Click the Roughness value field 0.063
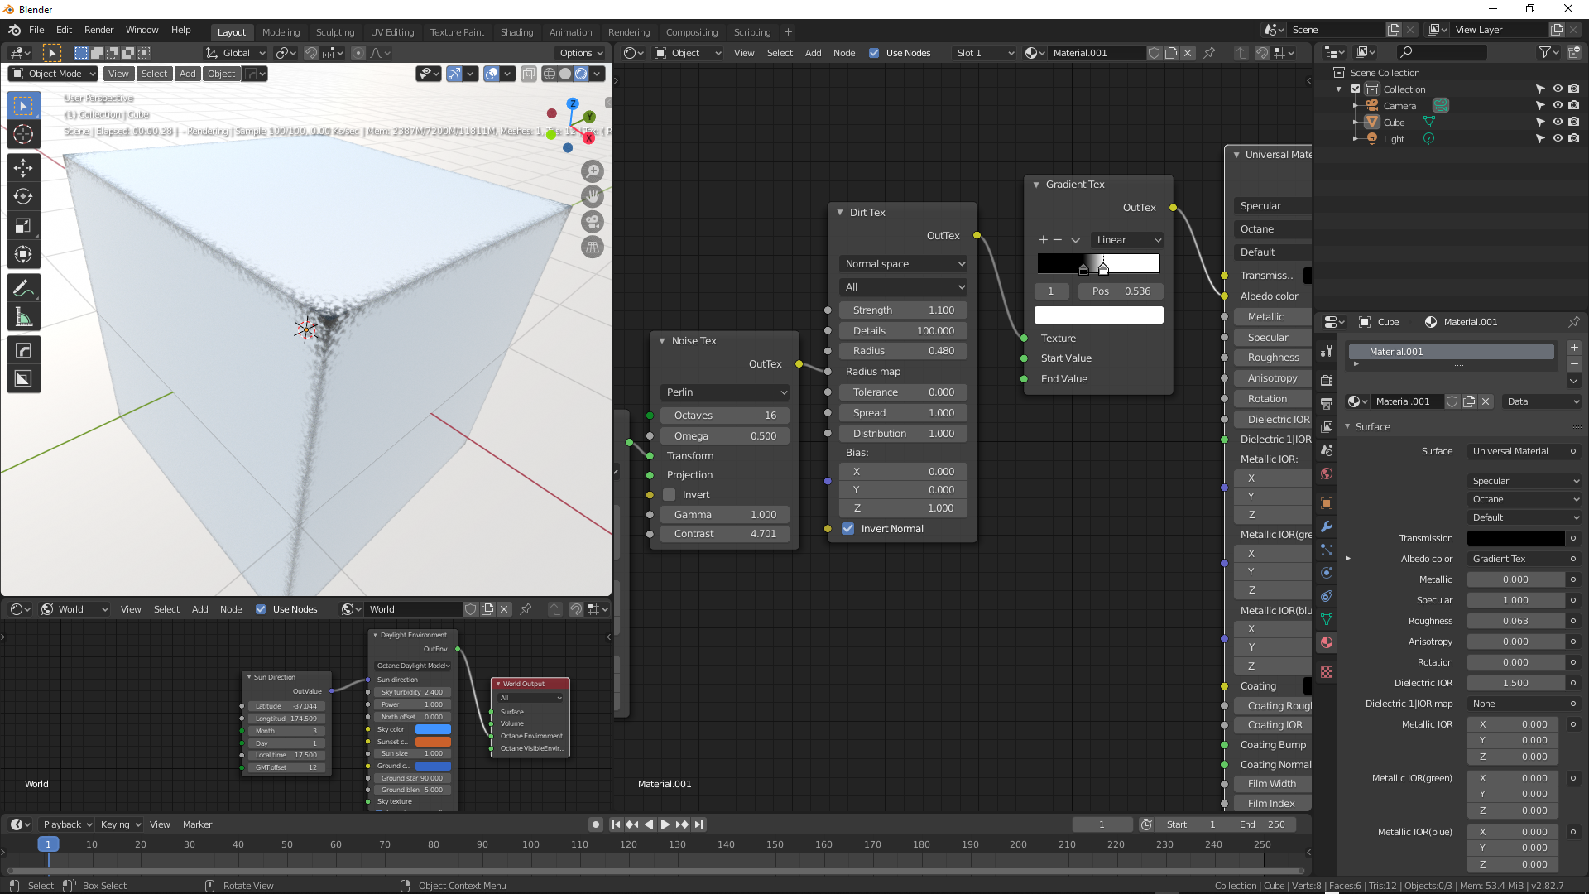1589x894 pixels. pyautogui.click(x=1515, y=621)
